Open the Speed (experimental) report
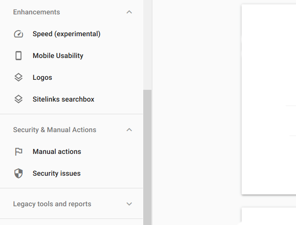This screenshot has width=296, height=225. point(67,34)
